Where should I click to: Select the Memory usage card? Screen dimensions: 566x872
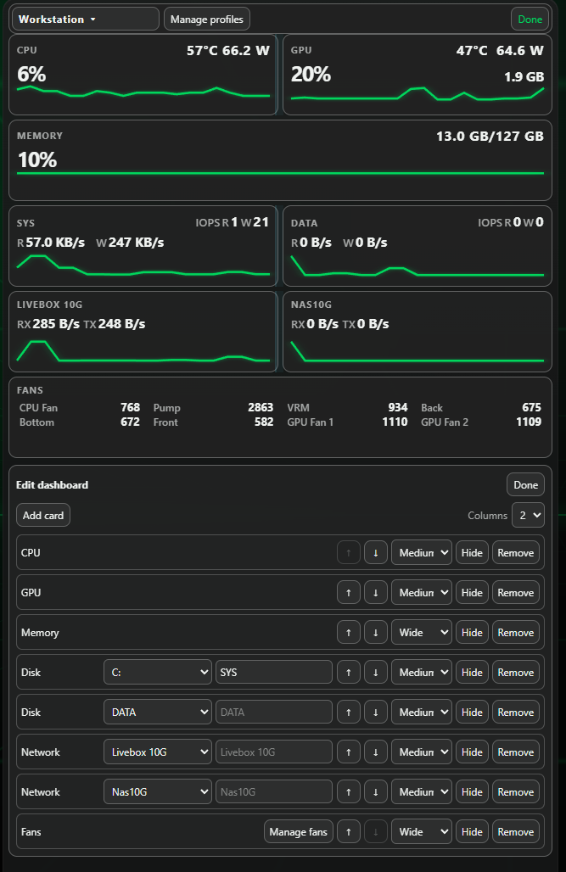281,160
